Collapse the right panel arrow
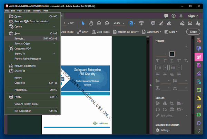The height and width of the screenshot is (139, 207). [151, 85]
